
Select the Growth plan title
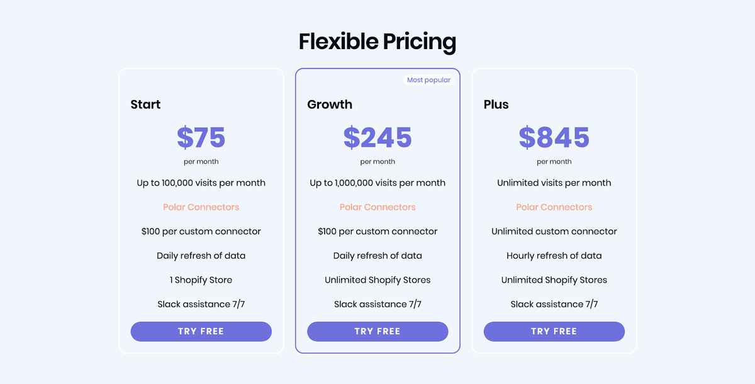click(x=330, y=104)
